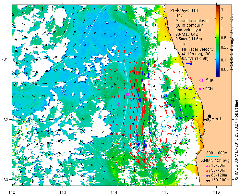The width and height of the screenshot is (240, 195).
Task: Click the Perth city label
Action: (x=217, y=119)
